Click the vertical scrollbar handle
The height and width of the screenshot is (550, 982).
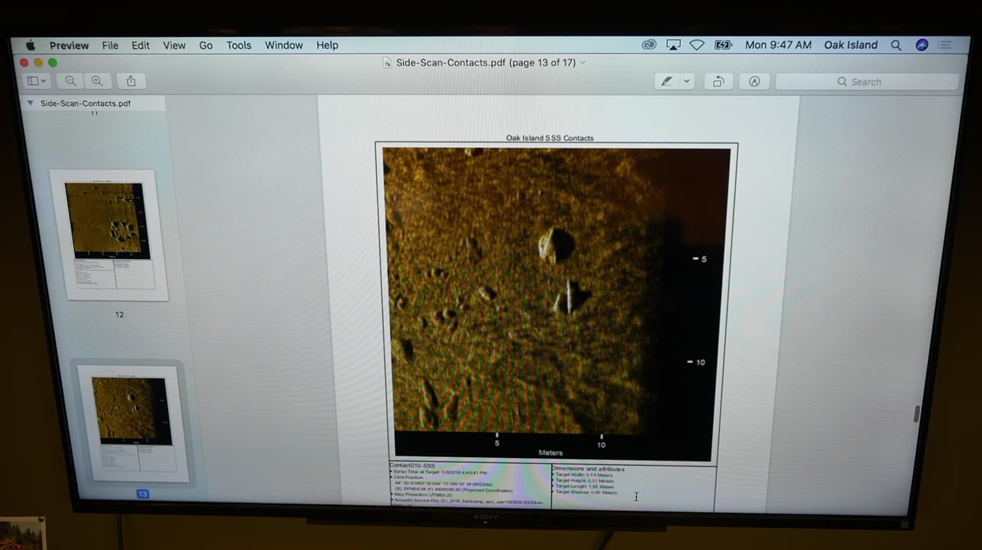(916, 414)
